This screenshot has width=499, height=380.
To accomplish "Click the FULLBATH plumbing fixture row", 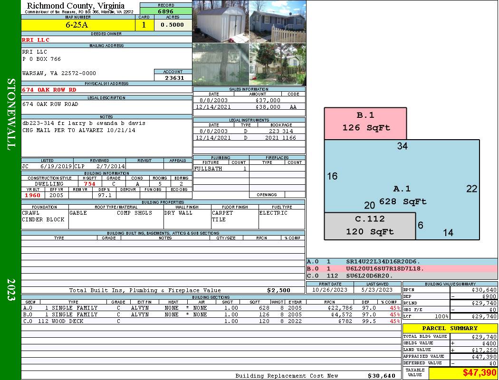I will 221,169.
